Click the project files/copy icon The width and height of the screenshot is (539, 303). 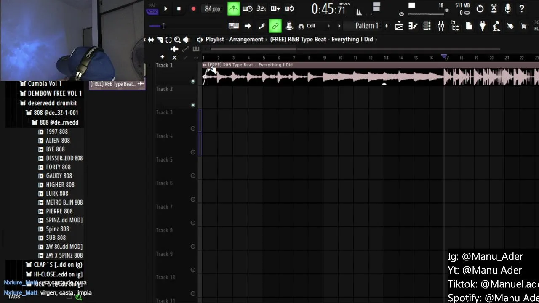pos(469,26)
